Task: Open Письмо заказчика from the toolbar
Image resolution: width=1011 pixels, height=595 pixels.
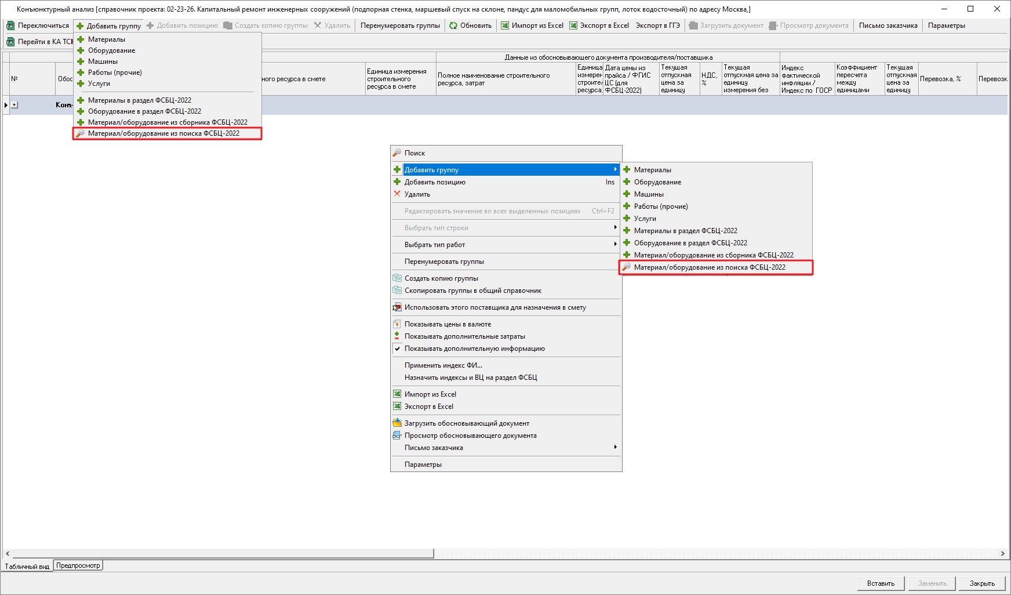Action: point(888,26)
